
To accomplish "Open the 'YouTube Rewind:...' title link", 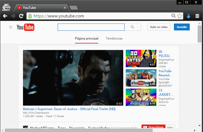I will pyautogui.click(x=166, y=73).
